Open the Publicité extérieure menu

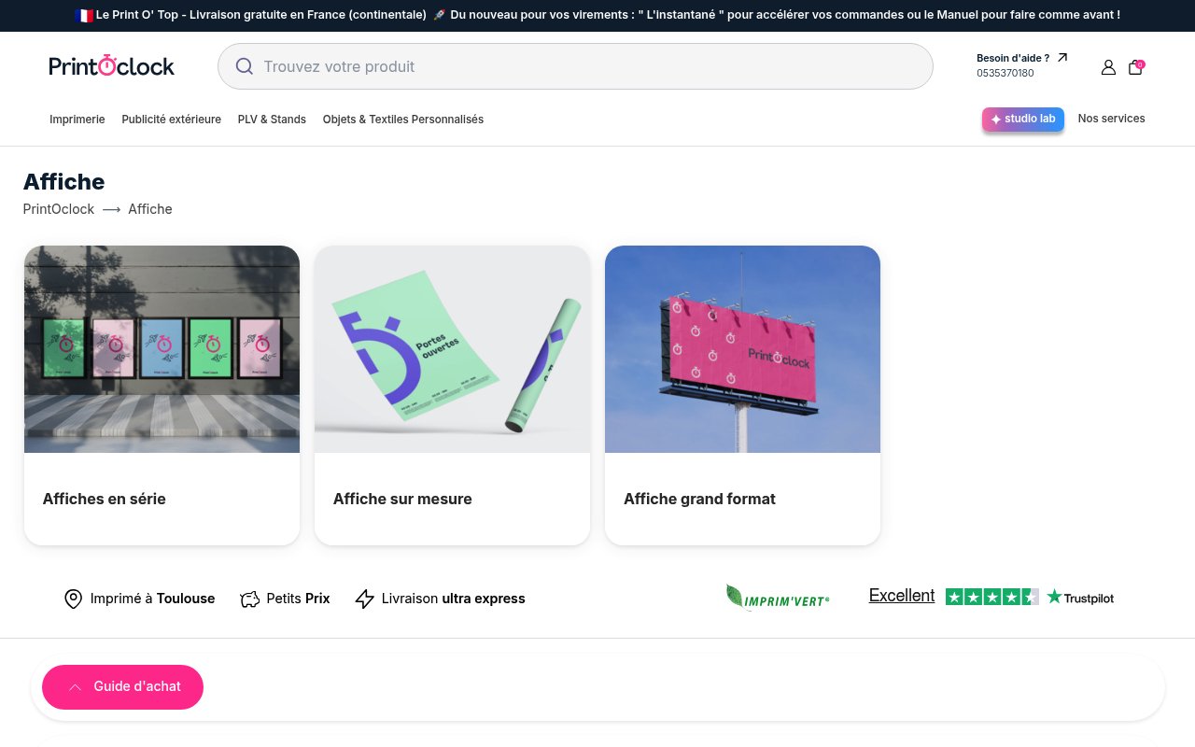pyautogui.click(x=172, y=120)
